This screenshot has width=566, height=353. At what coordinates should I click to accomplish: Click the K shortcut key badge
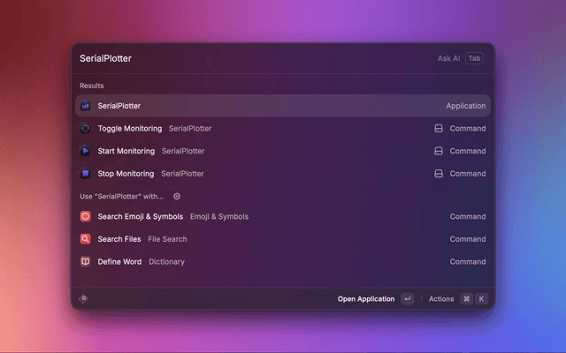(482, 299)
